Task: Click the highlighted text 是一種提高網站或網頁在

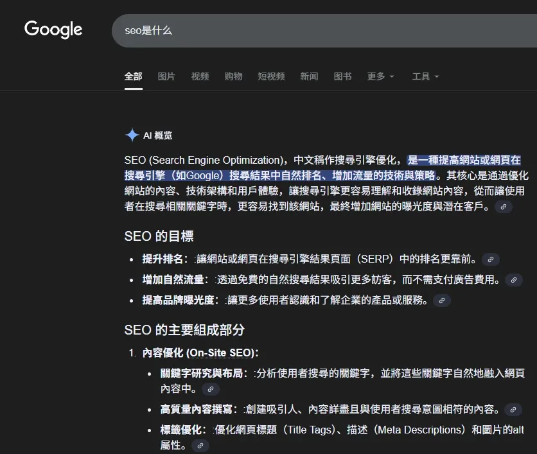Action: (464, 161)
